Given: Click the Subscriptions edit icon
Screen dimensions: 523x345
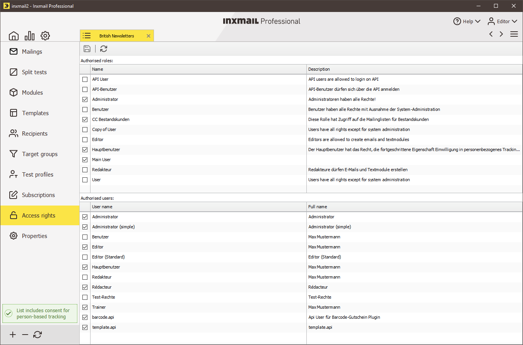Looking at the screenshot, I should (x=14, y=195).
